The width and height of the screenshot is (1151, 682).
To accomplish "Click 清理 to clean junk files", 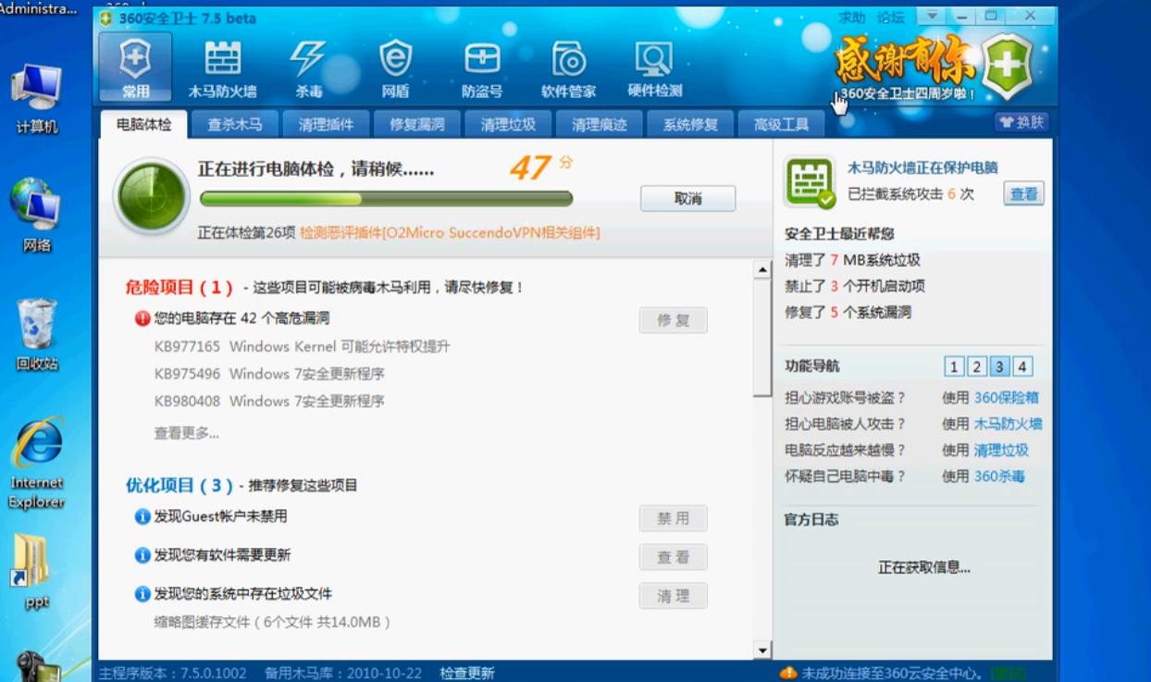I will click(673, 596).
